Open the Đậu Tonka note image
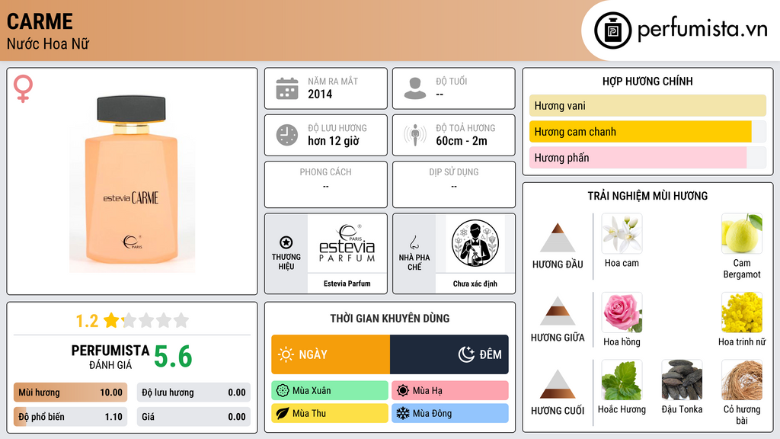Image resolution: width=780 pixels, height=439 pixels. pyautogui.click(x=682, y=380)
